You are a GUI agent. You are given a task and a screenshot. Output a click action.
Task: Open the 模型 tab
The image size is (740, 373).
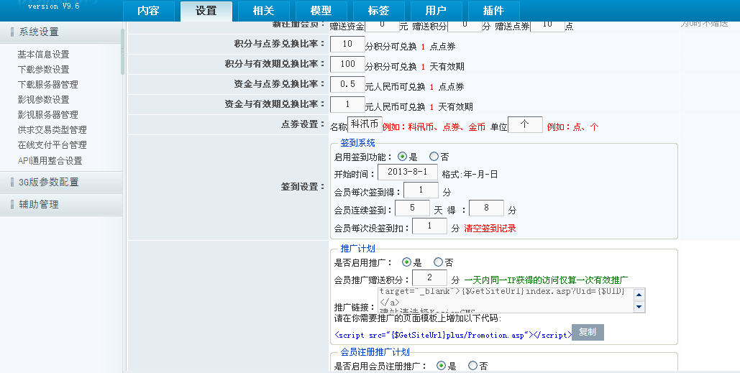tap(321, 11)
